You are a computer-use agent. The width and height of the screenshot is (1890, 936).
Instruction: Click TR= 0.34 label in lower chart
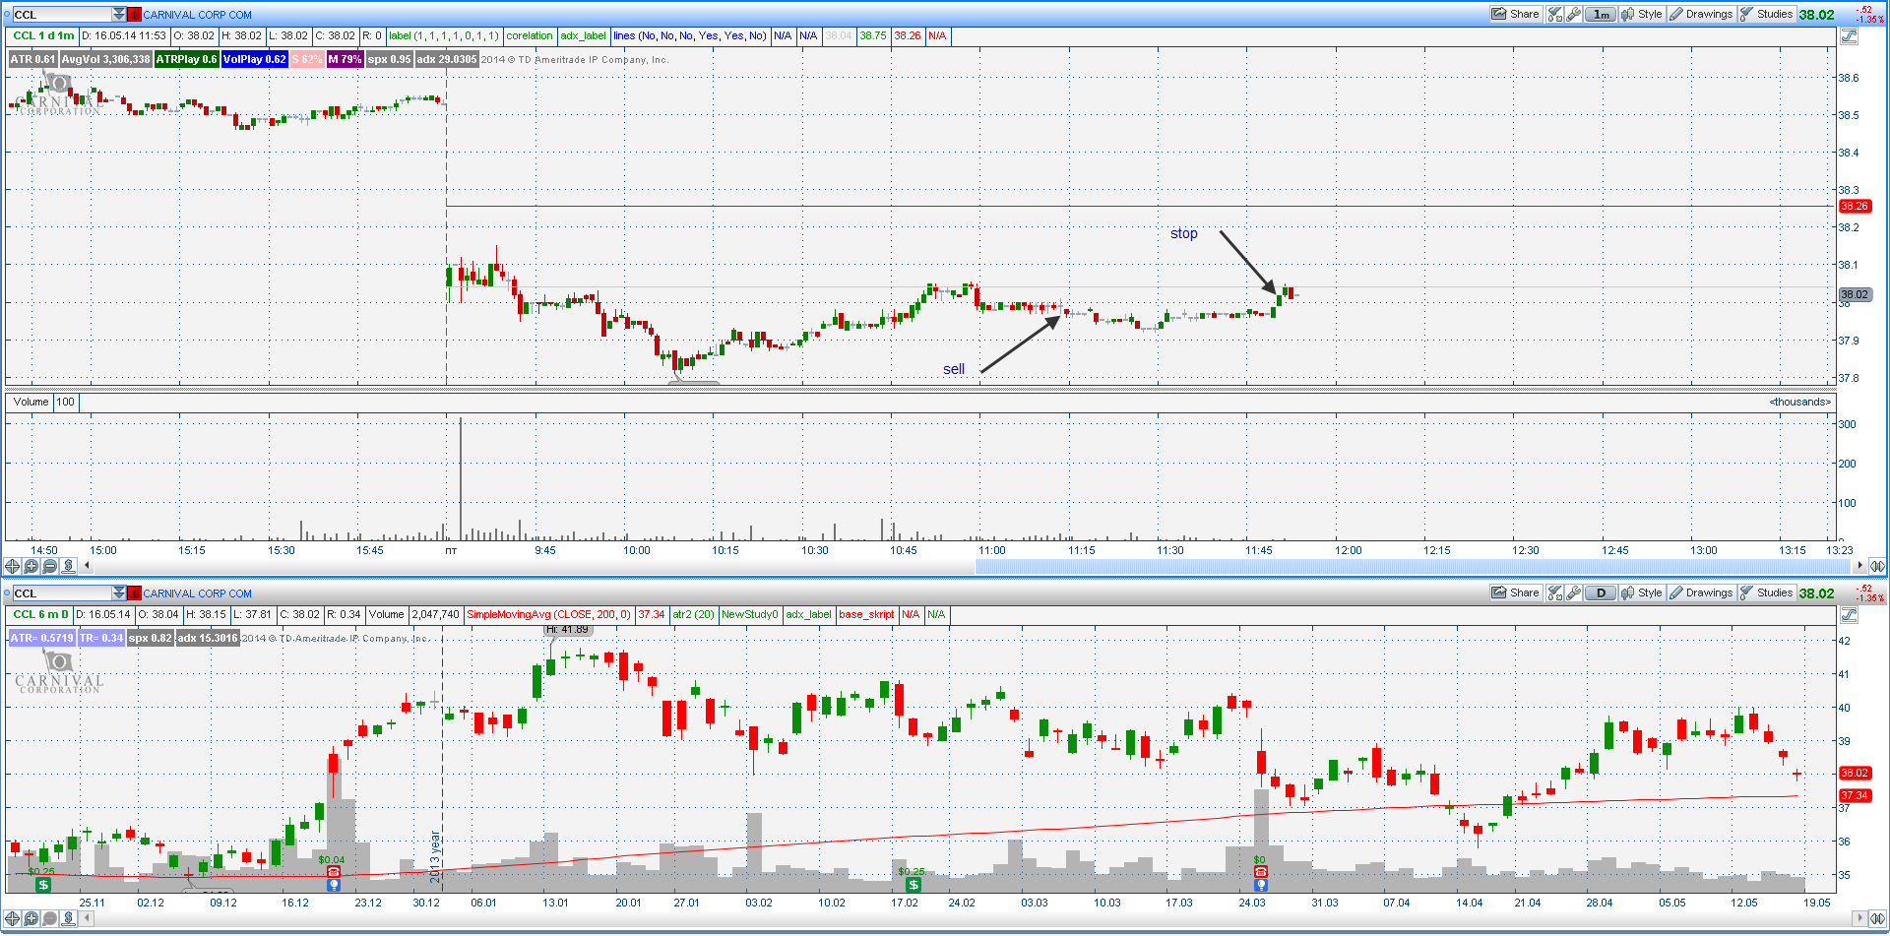pyautogui.click(x=100, y=638)
